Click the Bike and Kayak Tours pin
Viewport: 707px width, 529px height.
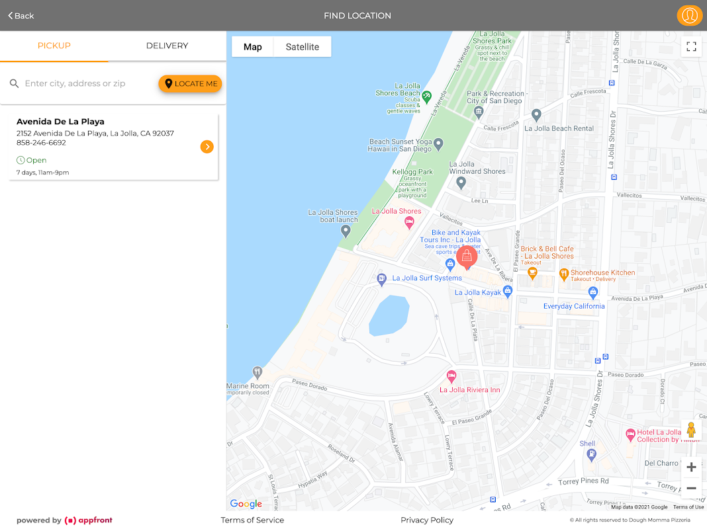point(449,264)
